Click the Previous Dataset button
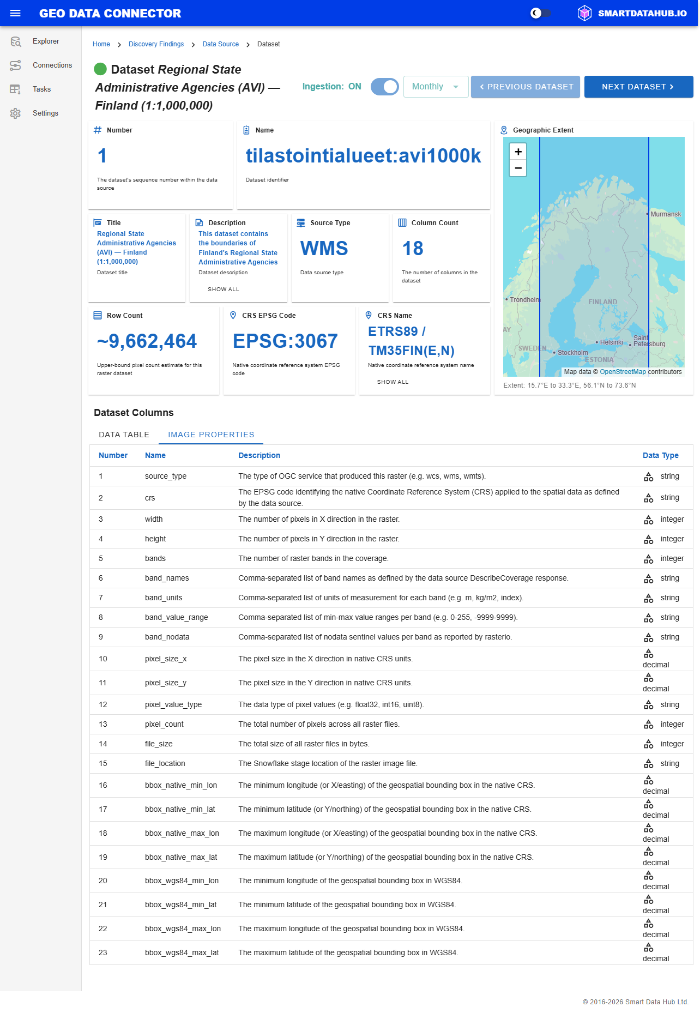 point(526,87)
